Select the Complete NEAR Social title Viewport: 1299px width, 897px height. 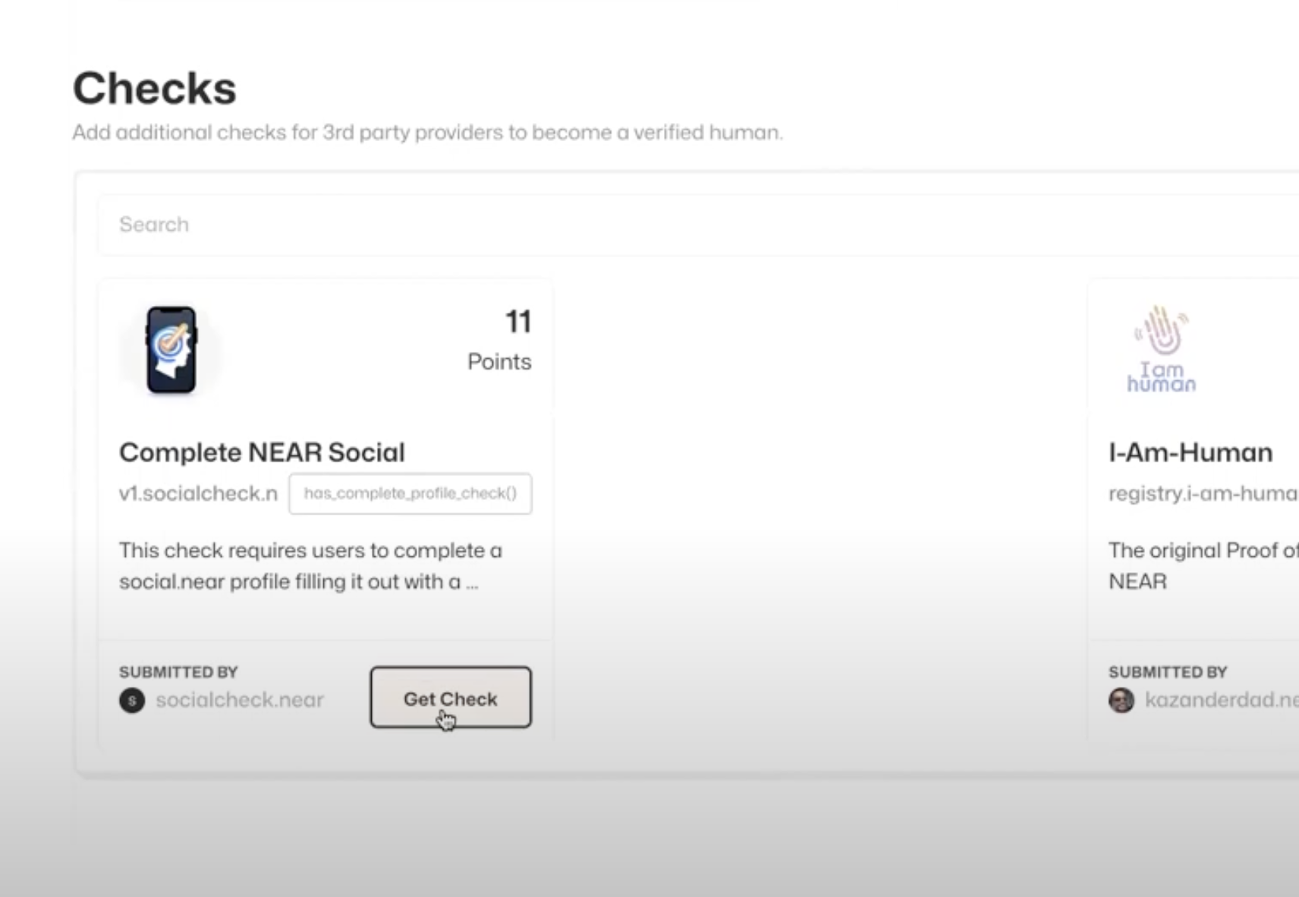[x=263, y=452]
